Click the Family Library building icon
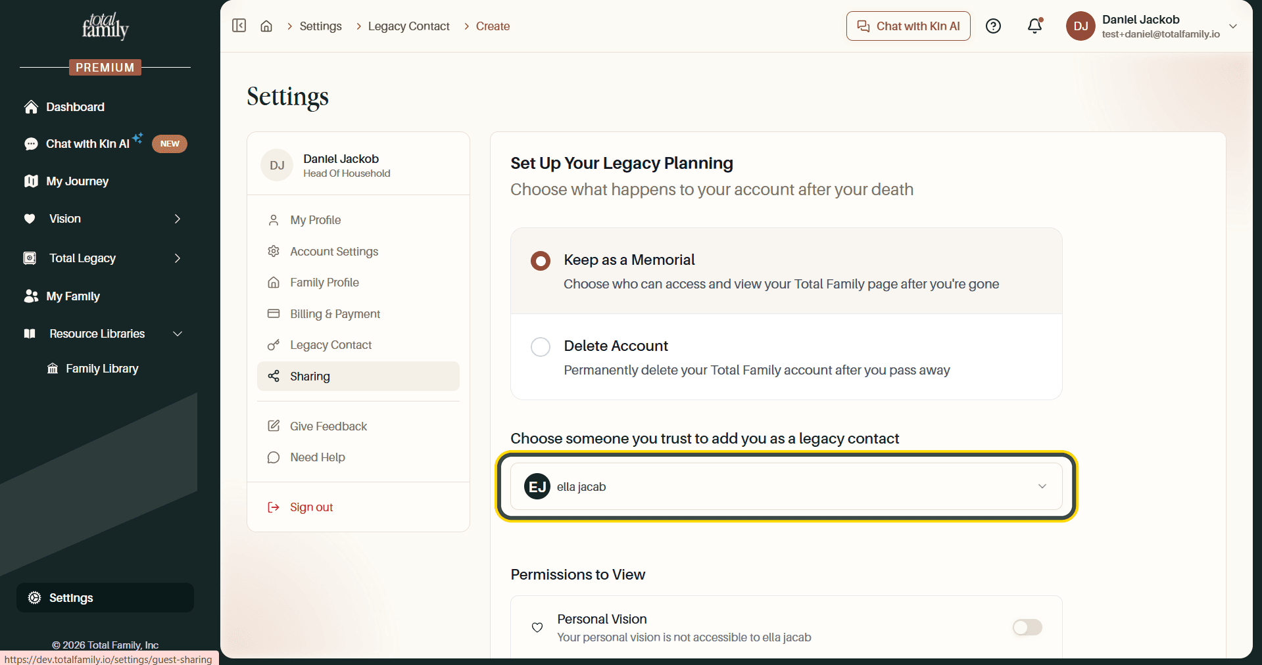Image resolution: width=1262 pixels, height=665 pixels. coord(53,369)
